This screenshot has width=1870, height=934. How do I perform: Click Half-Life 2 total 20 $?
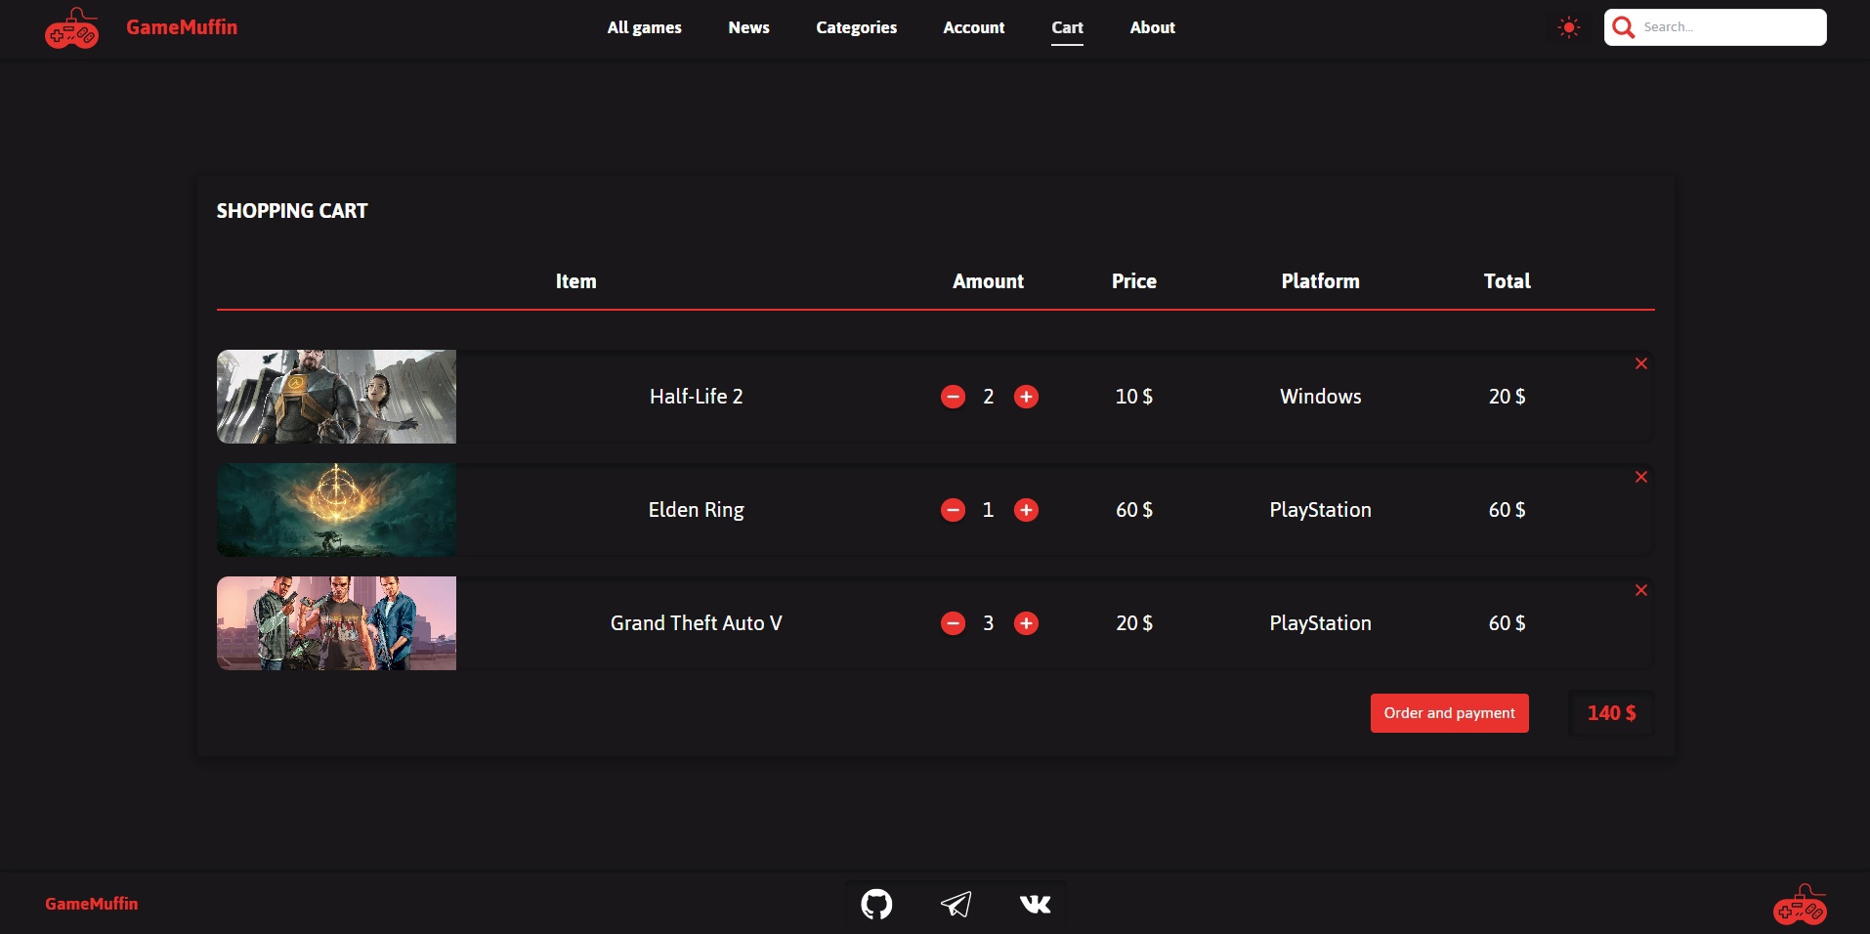tap(1508, 397)
